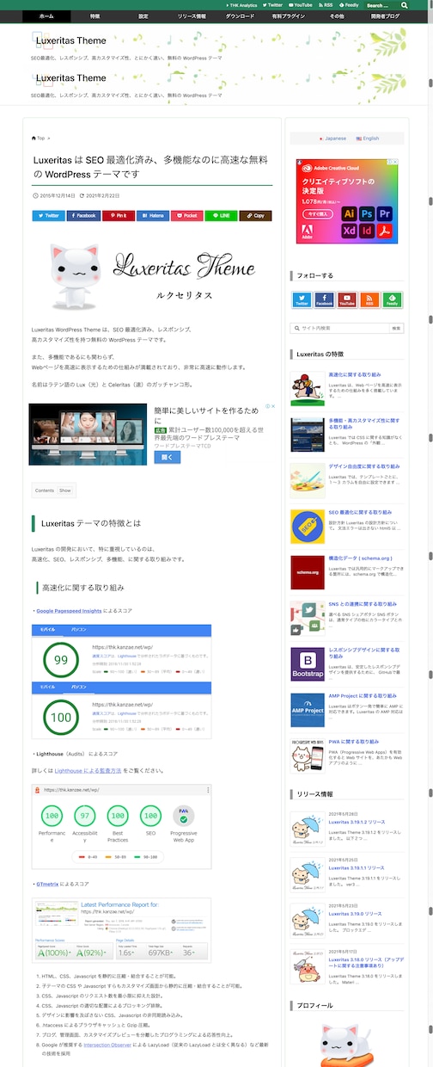Follow on Facebook in sidebar

tap(325, 300)
